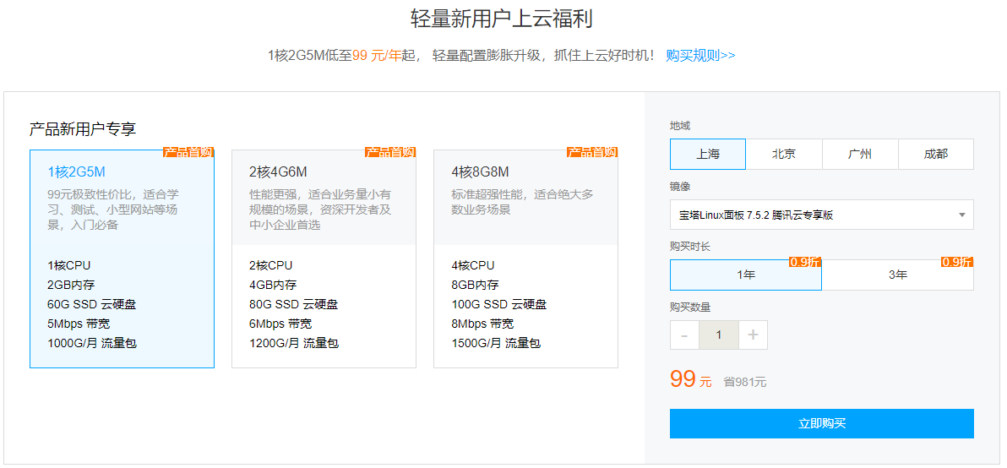Choose 成都 region
This screenshot has width=1007, height=468.
(936, 154)
